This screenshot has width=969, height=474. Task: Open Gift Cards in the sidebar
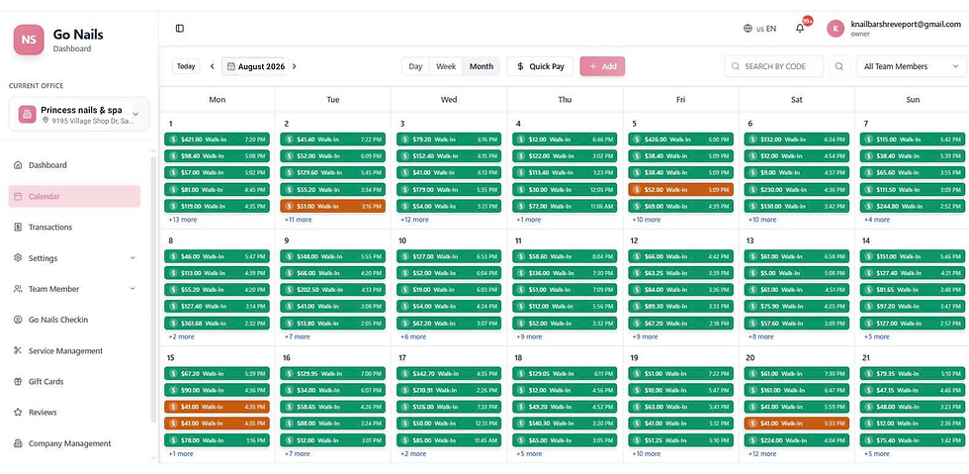click(x=74, y=382)
